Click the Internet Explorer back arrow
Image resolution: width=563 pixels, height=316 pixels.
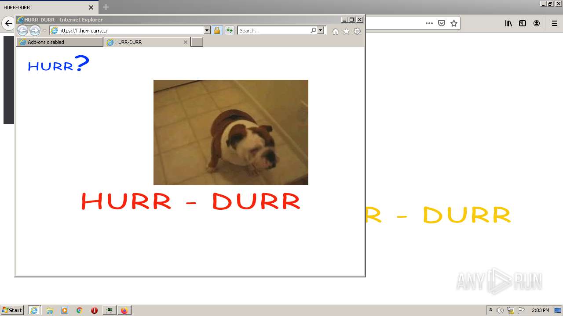pyautogui.click(x=22, y=30)
